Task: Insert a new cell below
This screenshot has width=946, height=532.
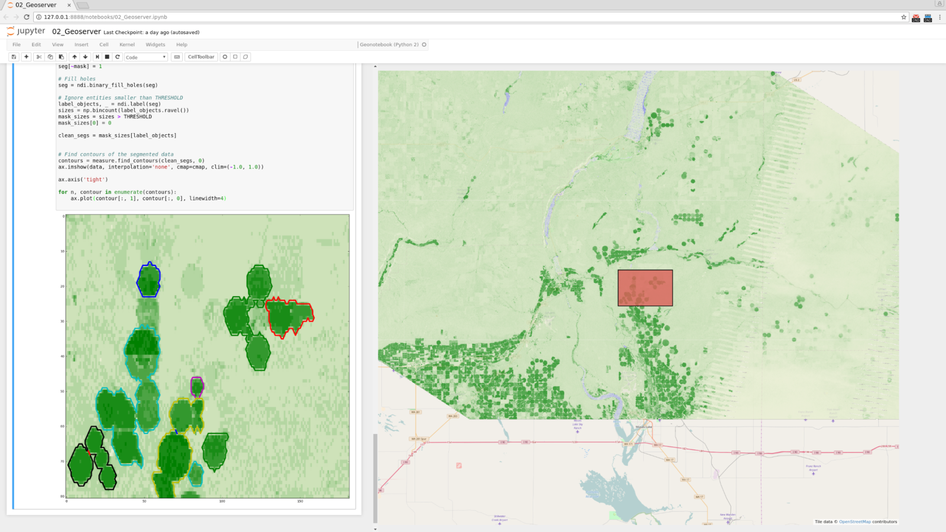Action: point(26,57)
